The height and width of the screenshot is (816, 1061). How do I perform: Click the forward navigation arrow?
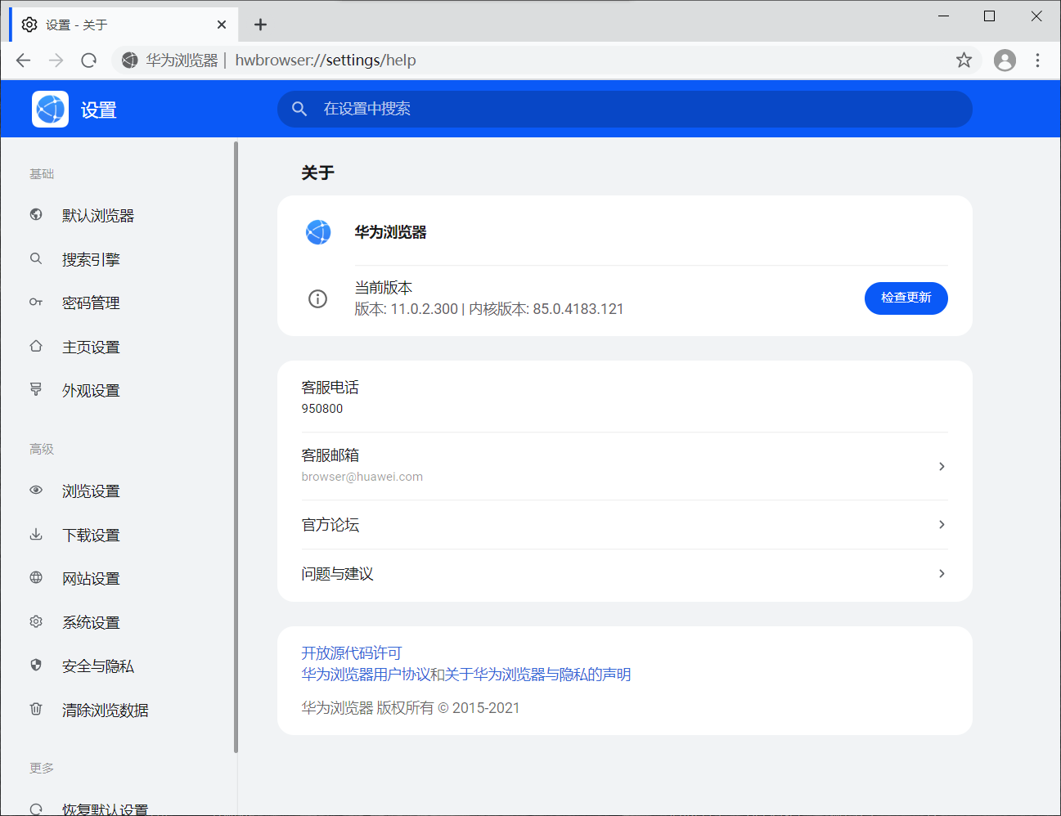tap(56, 60)
